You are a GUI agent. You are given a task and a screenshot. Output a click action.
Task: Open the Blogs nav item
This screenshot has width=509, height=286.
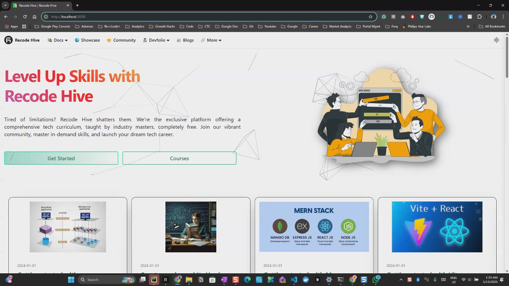(x=185, y=40)
